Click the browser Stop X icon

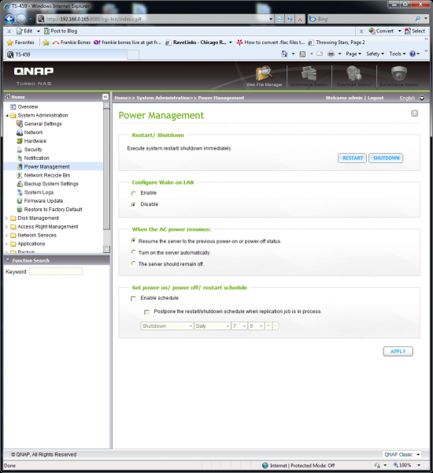300,19
